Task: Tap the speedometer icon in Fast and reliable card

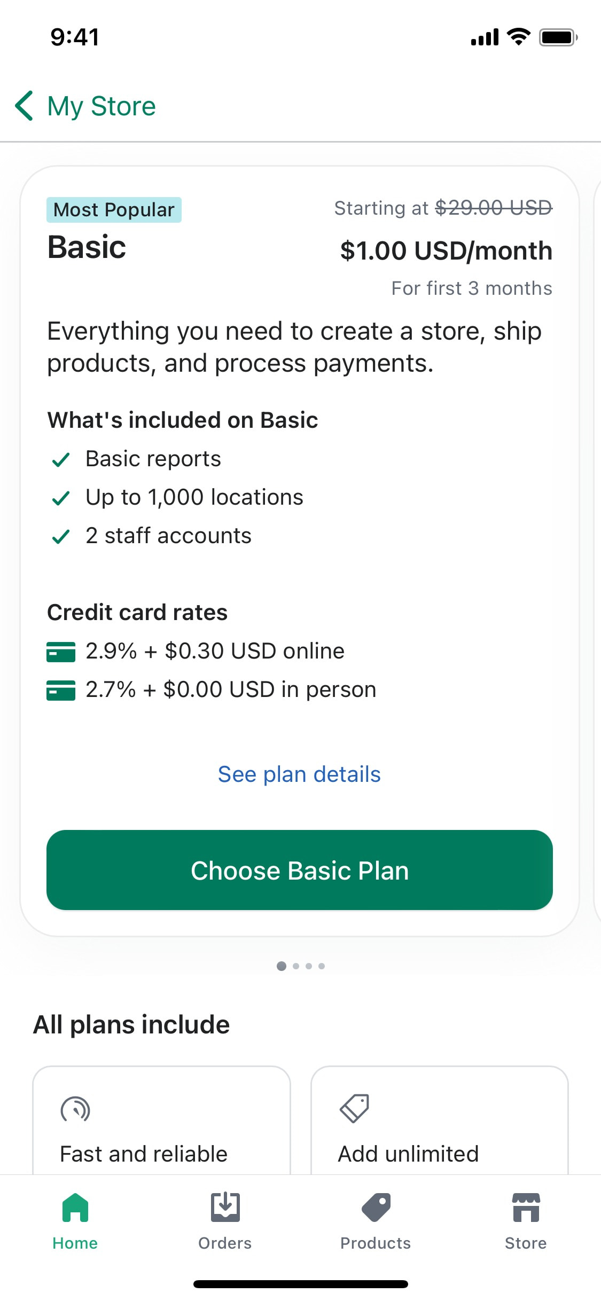Action: pyautogui.click(x=75, y=1110)
